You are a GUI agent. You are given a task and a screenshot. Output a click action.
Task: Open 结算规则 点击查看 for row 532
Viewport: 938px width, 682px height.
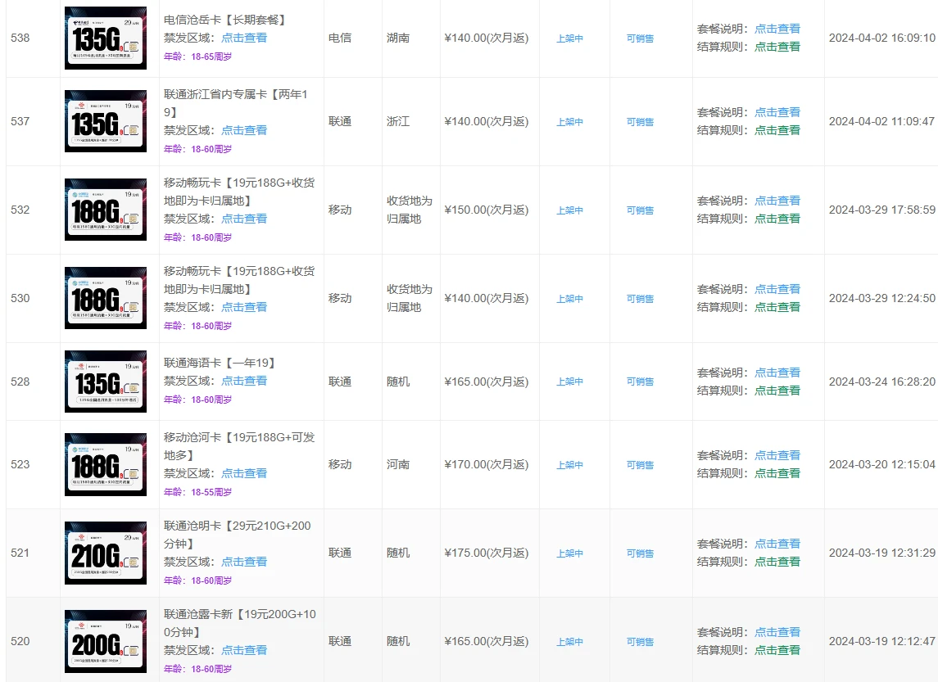(x=777, y=219)
